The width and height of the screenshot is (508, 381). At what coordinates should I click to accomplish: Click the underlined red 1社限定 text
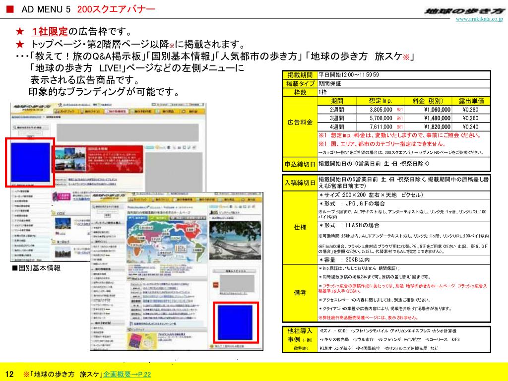coord(50,31)
